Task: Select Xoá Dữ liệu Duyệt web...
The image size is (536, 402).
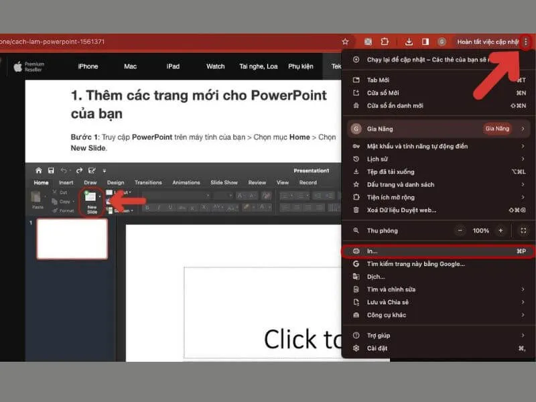Action: [x=439, y=210]
